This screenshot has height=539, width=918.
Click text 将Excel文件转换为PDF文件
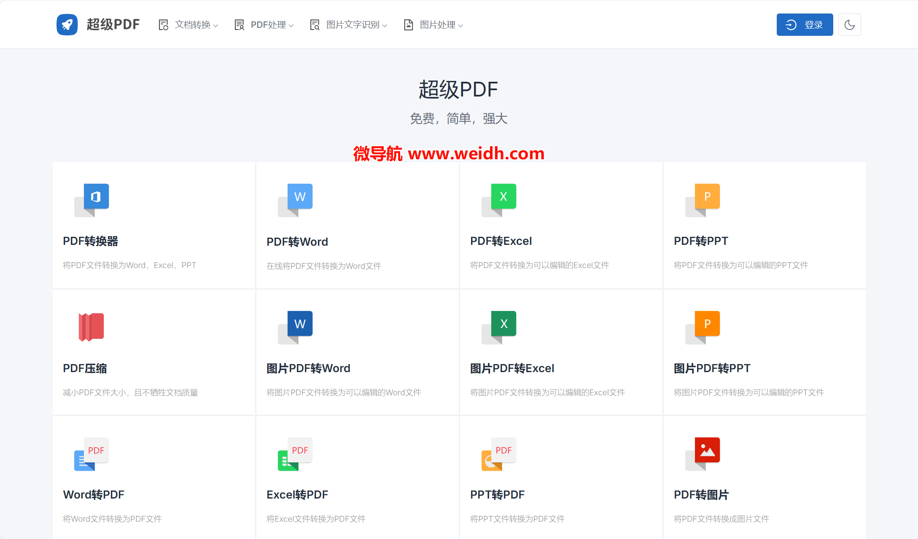pyautogui.click(x=316, y=519)
